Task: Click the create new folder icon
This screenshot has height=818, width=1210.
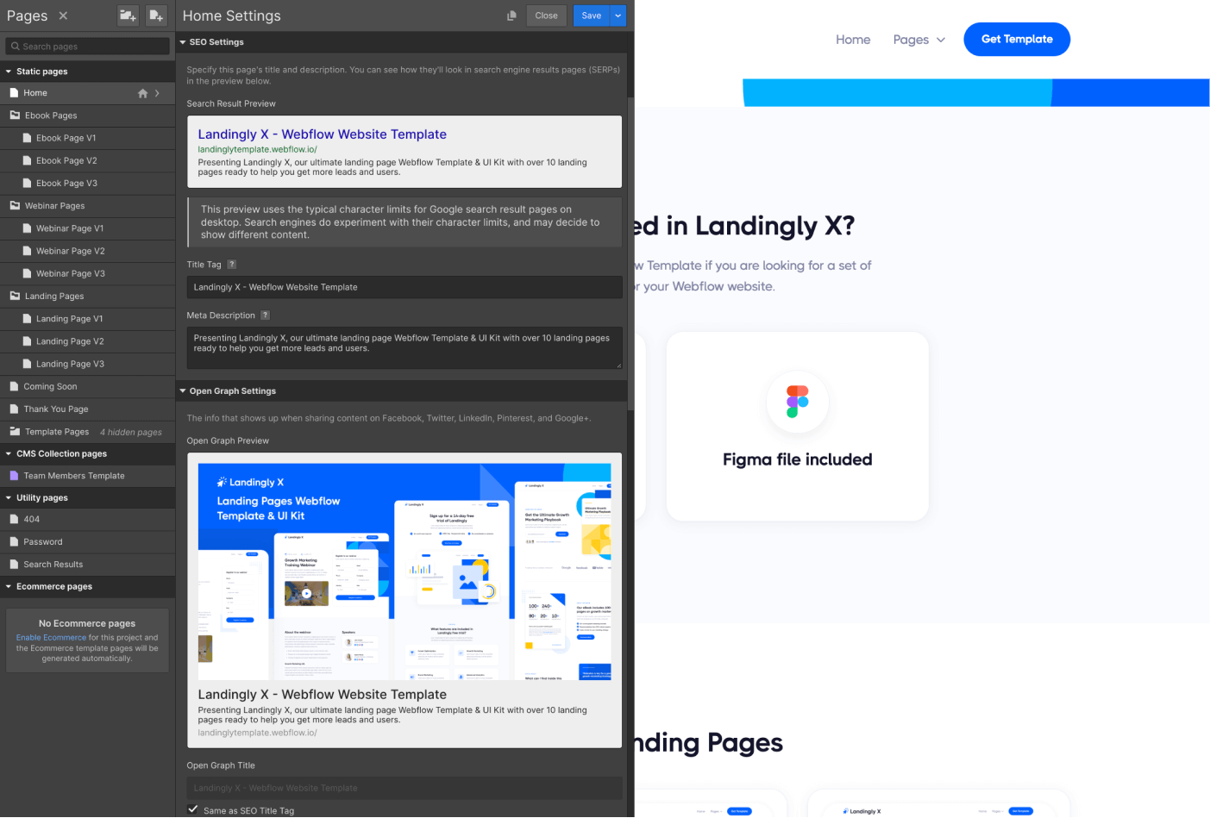Action: [x=128, y=16]
